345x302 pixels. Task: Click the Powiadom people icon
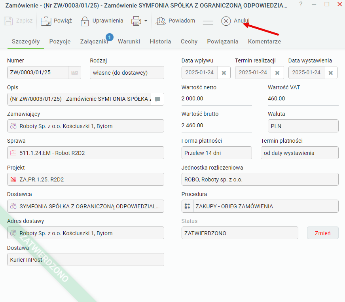click(161, 21)
